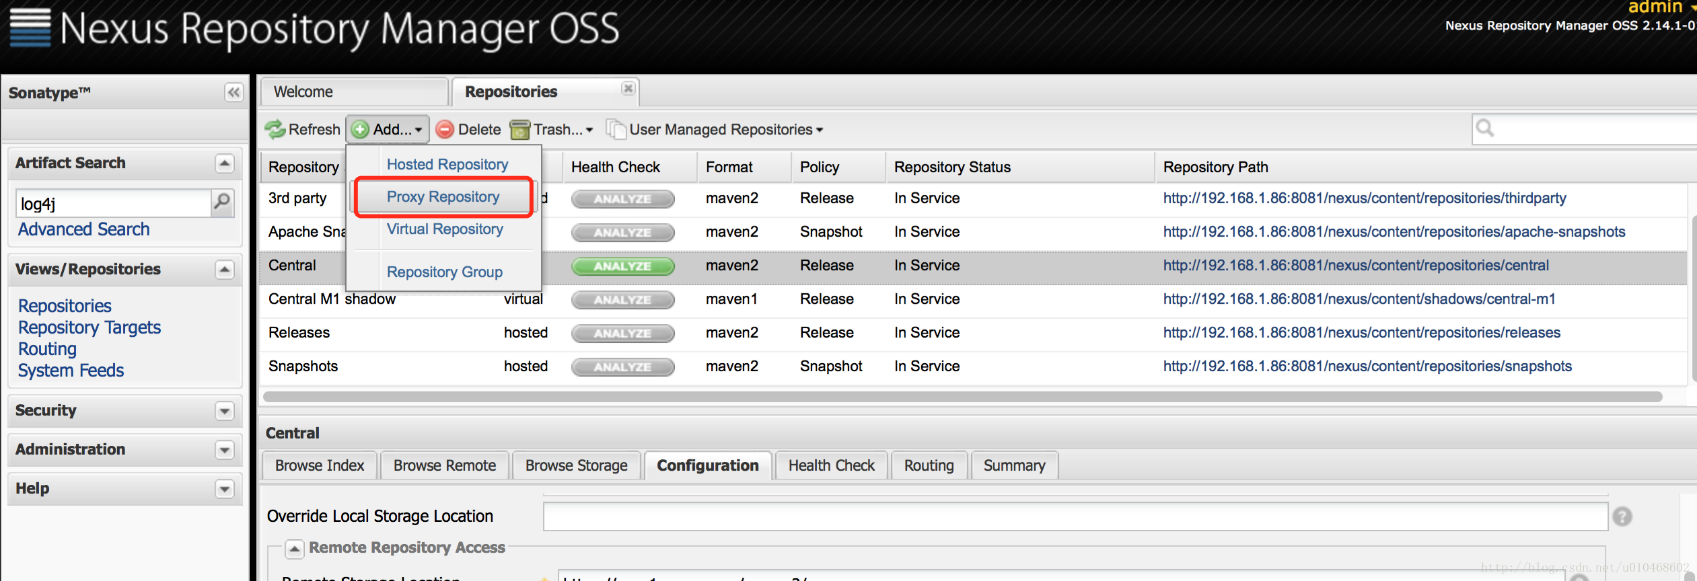Viewport: 1697px width, 581px height.
Task: Switch to Configuration tab
Action: coord(707,465)
